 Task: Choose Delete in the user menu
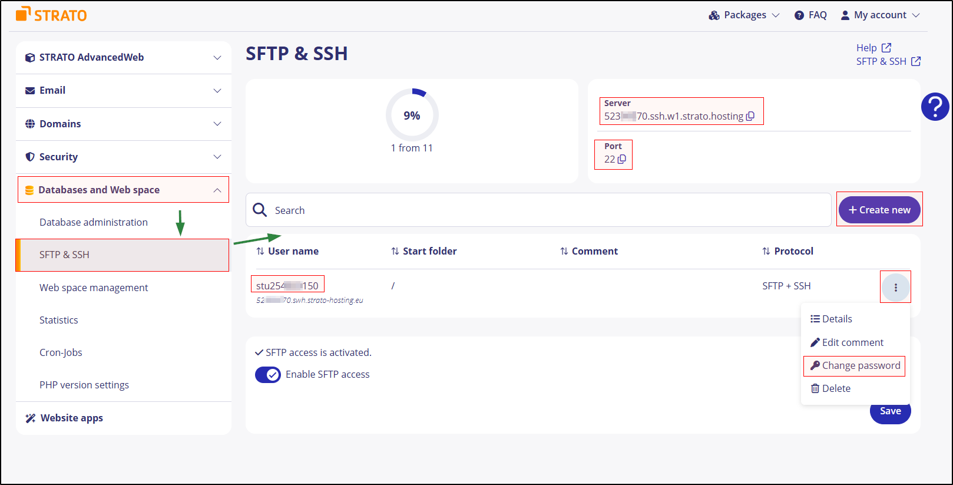tap(830, 388)
